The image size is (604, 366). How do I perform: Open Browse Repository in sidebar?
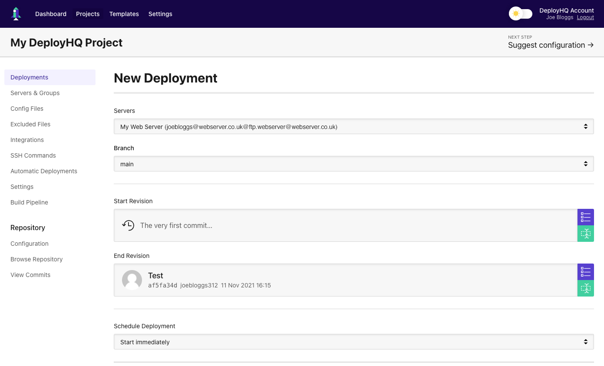click(36, 259)
